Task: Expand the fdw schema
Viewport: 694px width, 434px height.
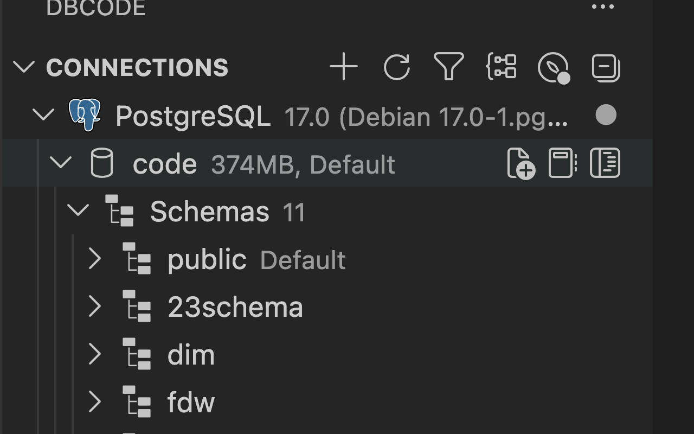Action: [95, 402]
